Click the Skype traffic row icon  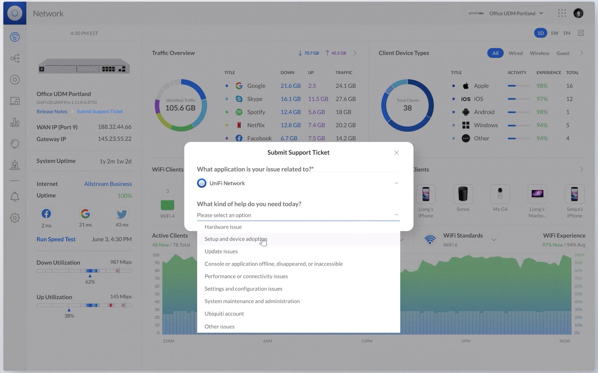click(x=239, y=99)
